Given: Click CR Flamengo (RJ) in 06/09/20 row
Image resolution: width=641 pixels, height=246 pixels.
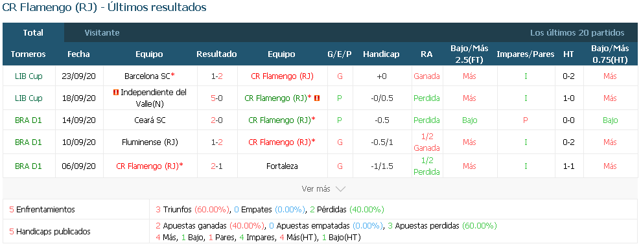Looking at the screenshot, I should (150, 166).
